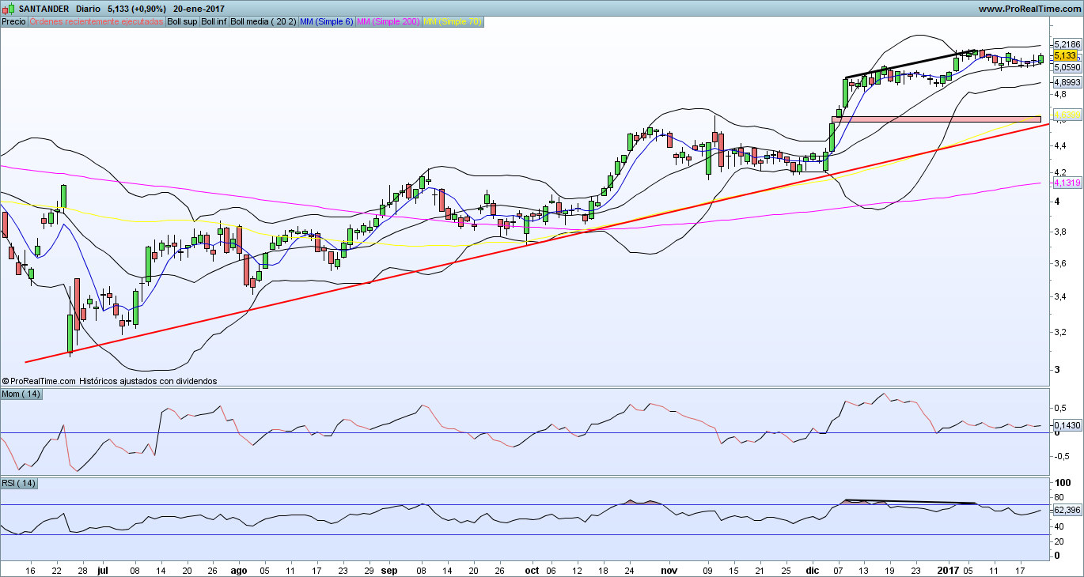Image resolution: width=1084 pixels, height=577 pixels.
Task: Click the 'nov' month label on time axis
Action: 669,569
